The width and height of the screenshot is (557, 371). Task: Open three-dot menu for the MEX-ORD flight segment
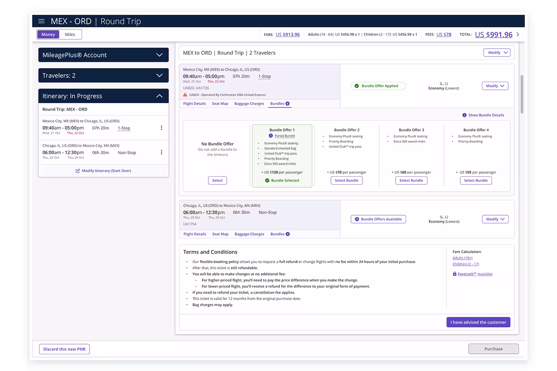tap(161, 128)
